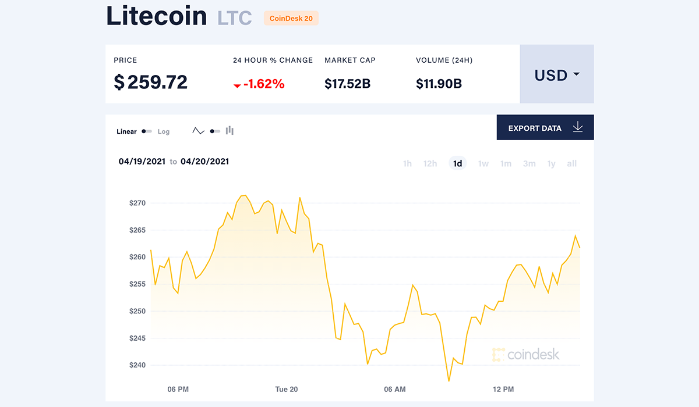Toggle the chart type switch

pos(214,131)
